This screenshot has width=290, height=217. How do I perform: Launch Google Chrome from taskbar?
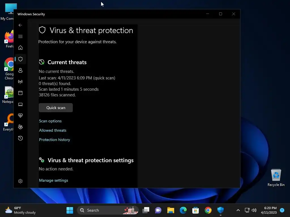tap(208, 210)
